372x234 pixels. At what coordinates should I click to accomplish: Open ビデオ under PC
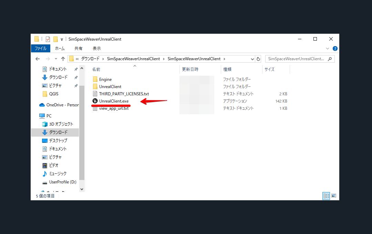point(54,165)
